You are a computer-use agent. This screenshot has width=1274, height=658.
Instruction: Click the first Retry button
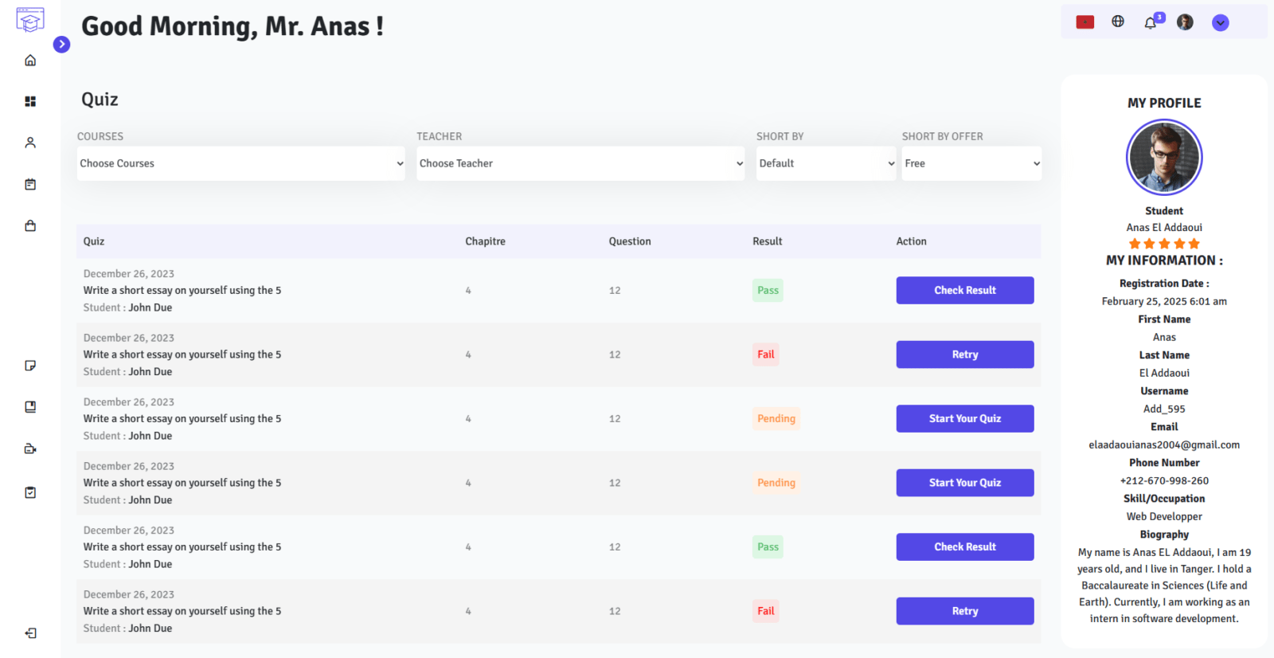coord(965,354)
